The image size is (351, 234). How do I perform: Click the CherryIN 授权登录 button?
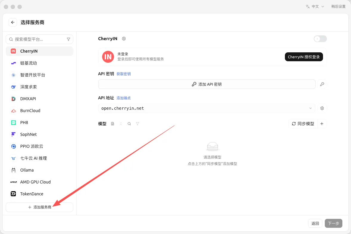click(x=304, y=57)
